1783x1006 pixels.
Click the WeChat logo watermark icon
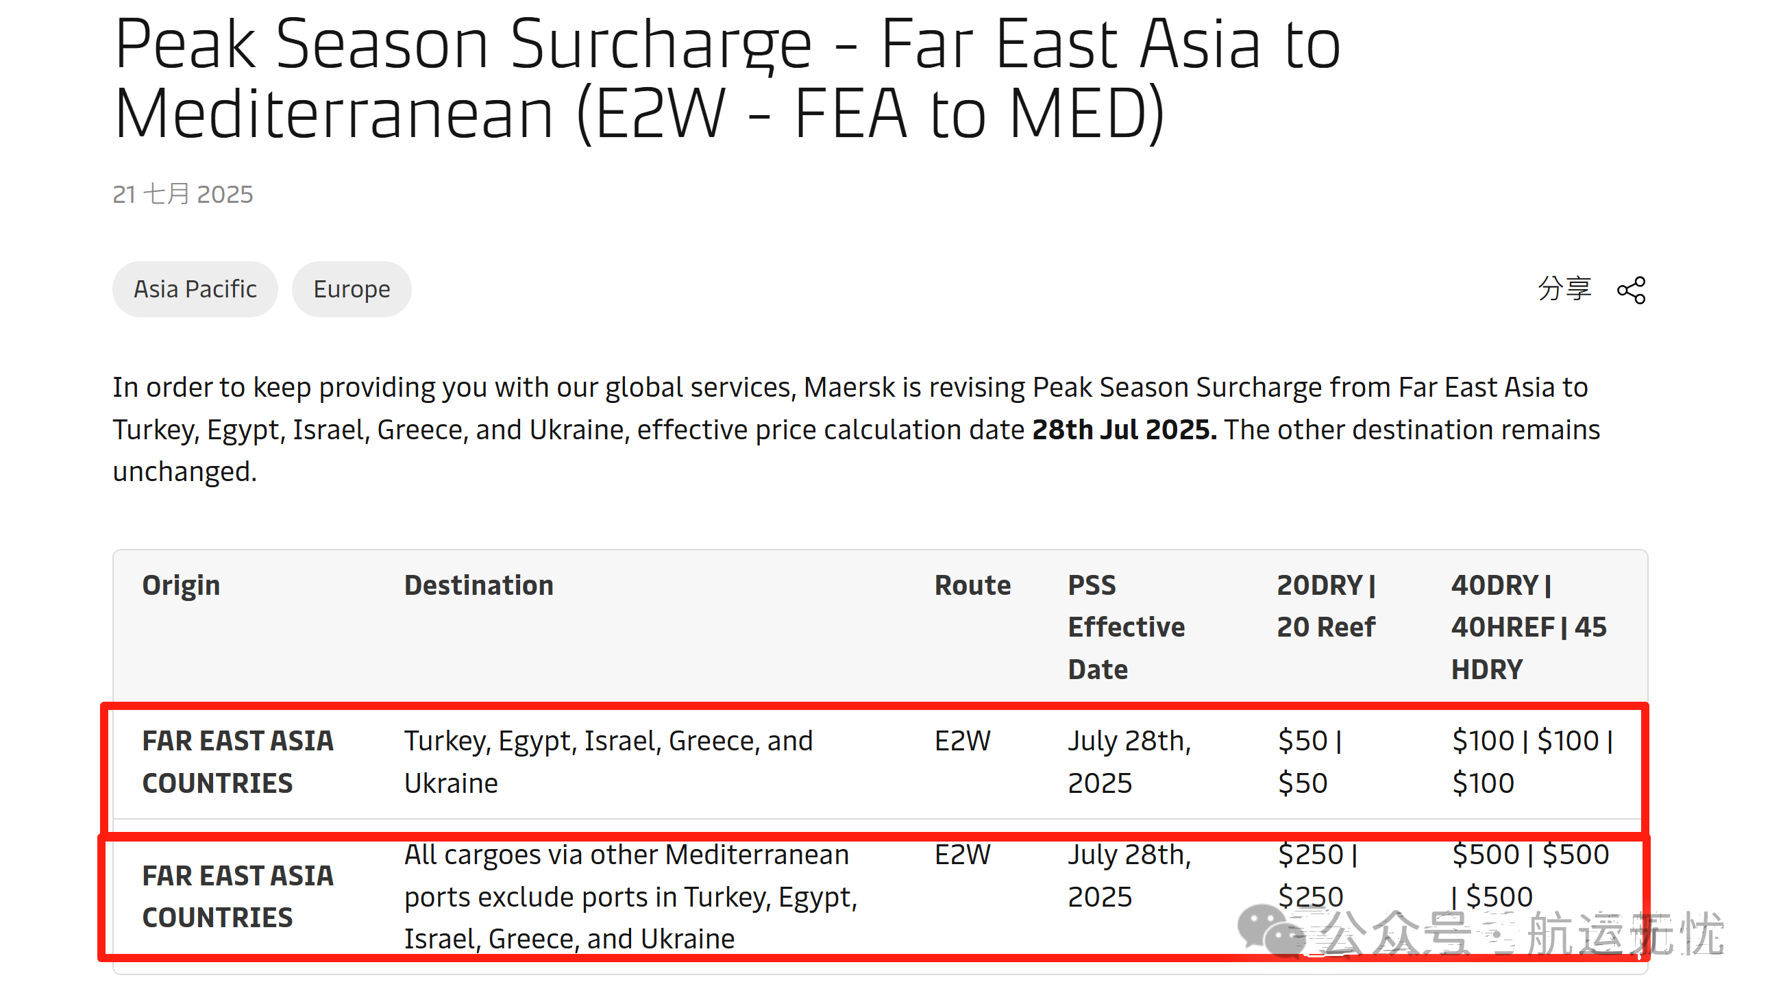(x=1272, y=931)
